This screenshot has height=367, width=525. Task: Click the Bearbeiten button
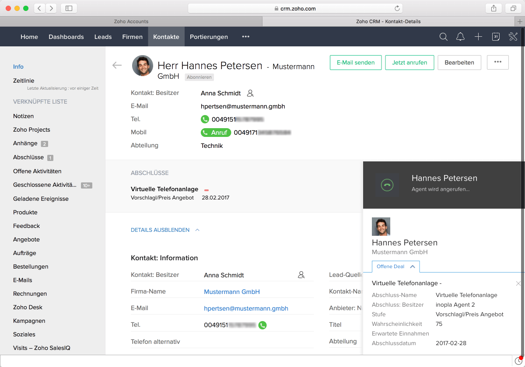click(459, 62)
